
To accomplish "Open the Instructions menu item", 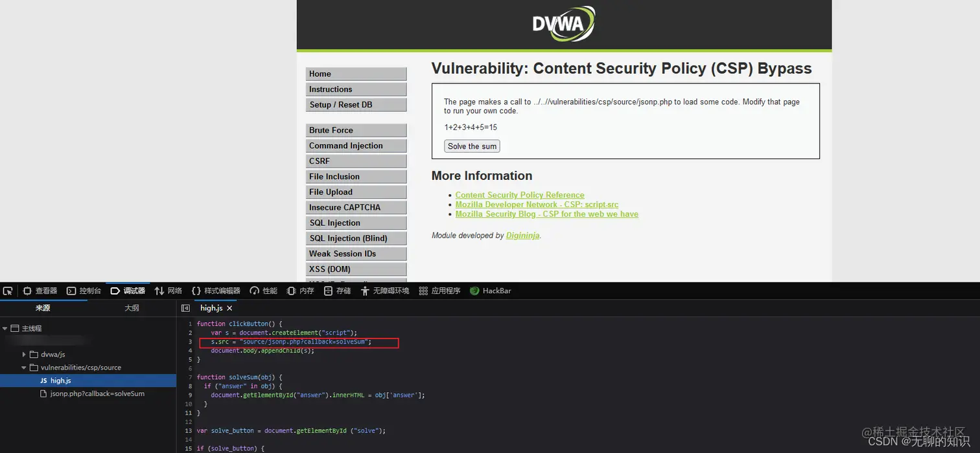I will click(x=356, y=89).
